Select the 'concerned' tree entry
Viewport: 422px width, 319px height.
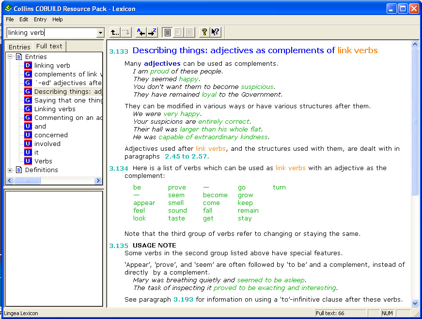click(51, 135)
